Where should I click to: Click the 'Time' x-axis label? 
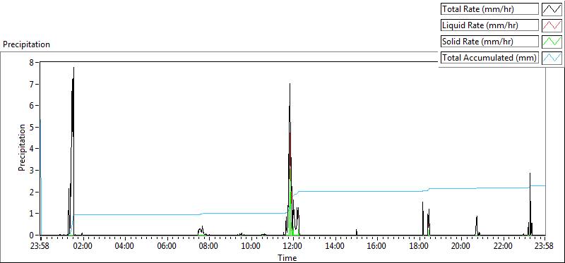click(x=287, y=258)
